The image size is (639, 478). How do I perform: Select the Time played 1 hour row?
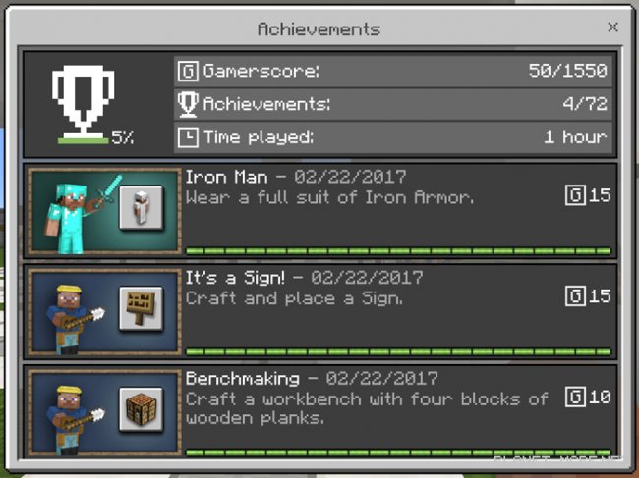coord(393,137)
